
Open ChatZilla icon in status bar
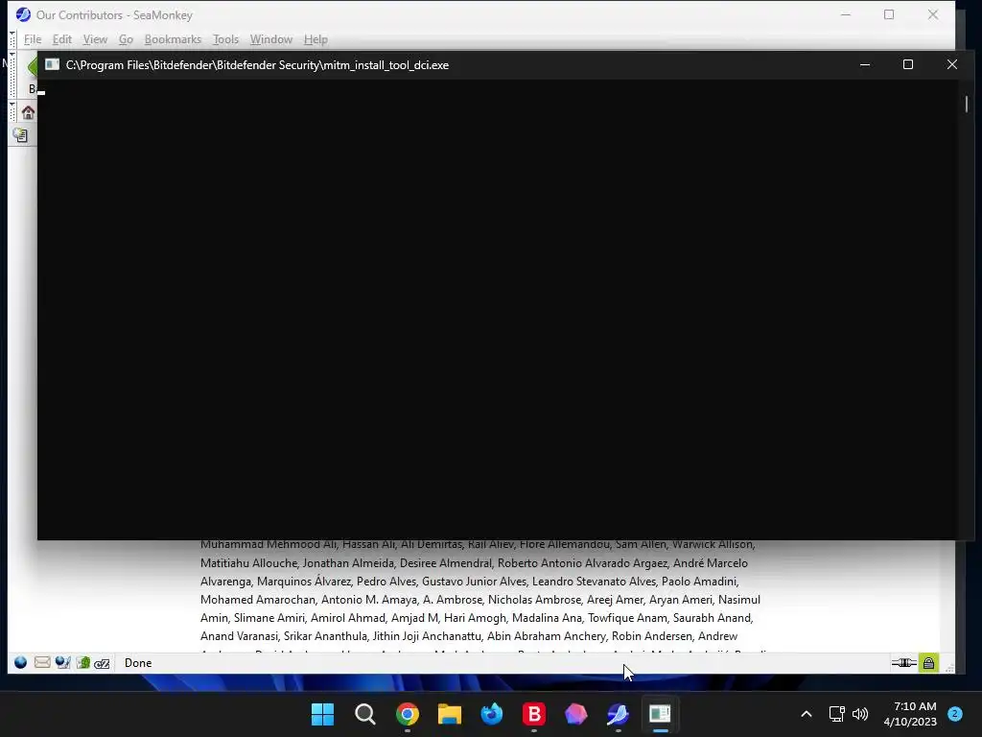tap(102, 663)
